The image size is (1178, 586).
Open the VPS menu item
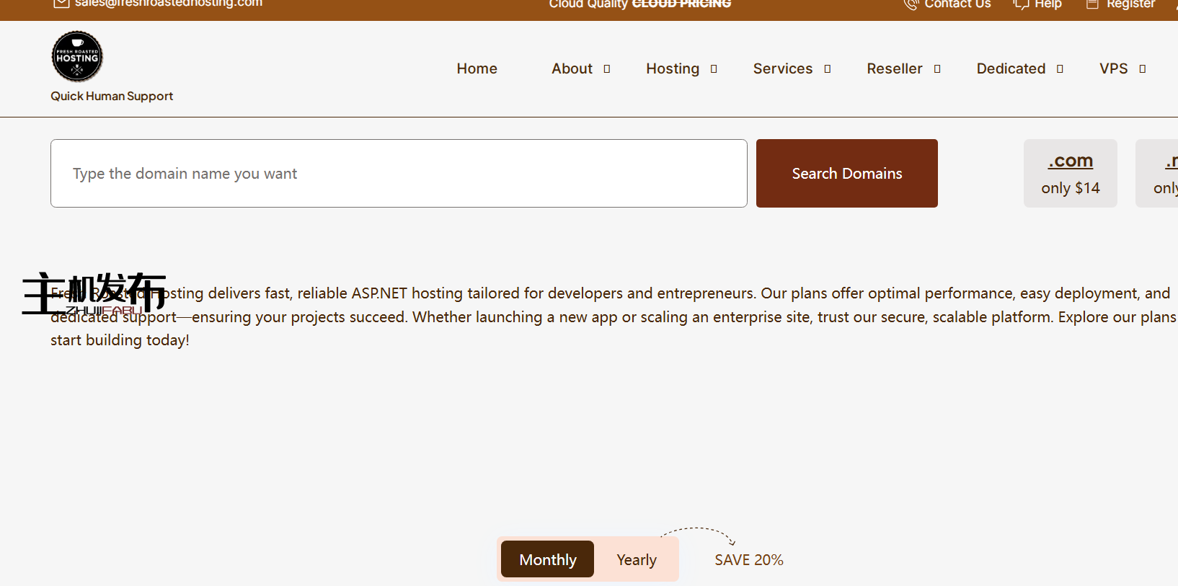point(1113,68)
